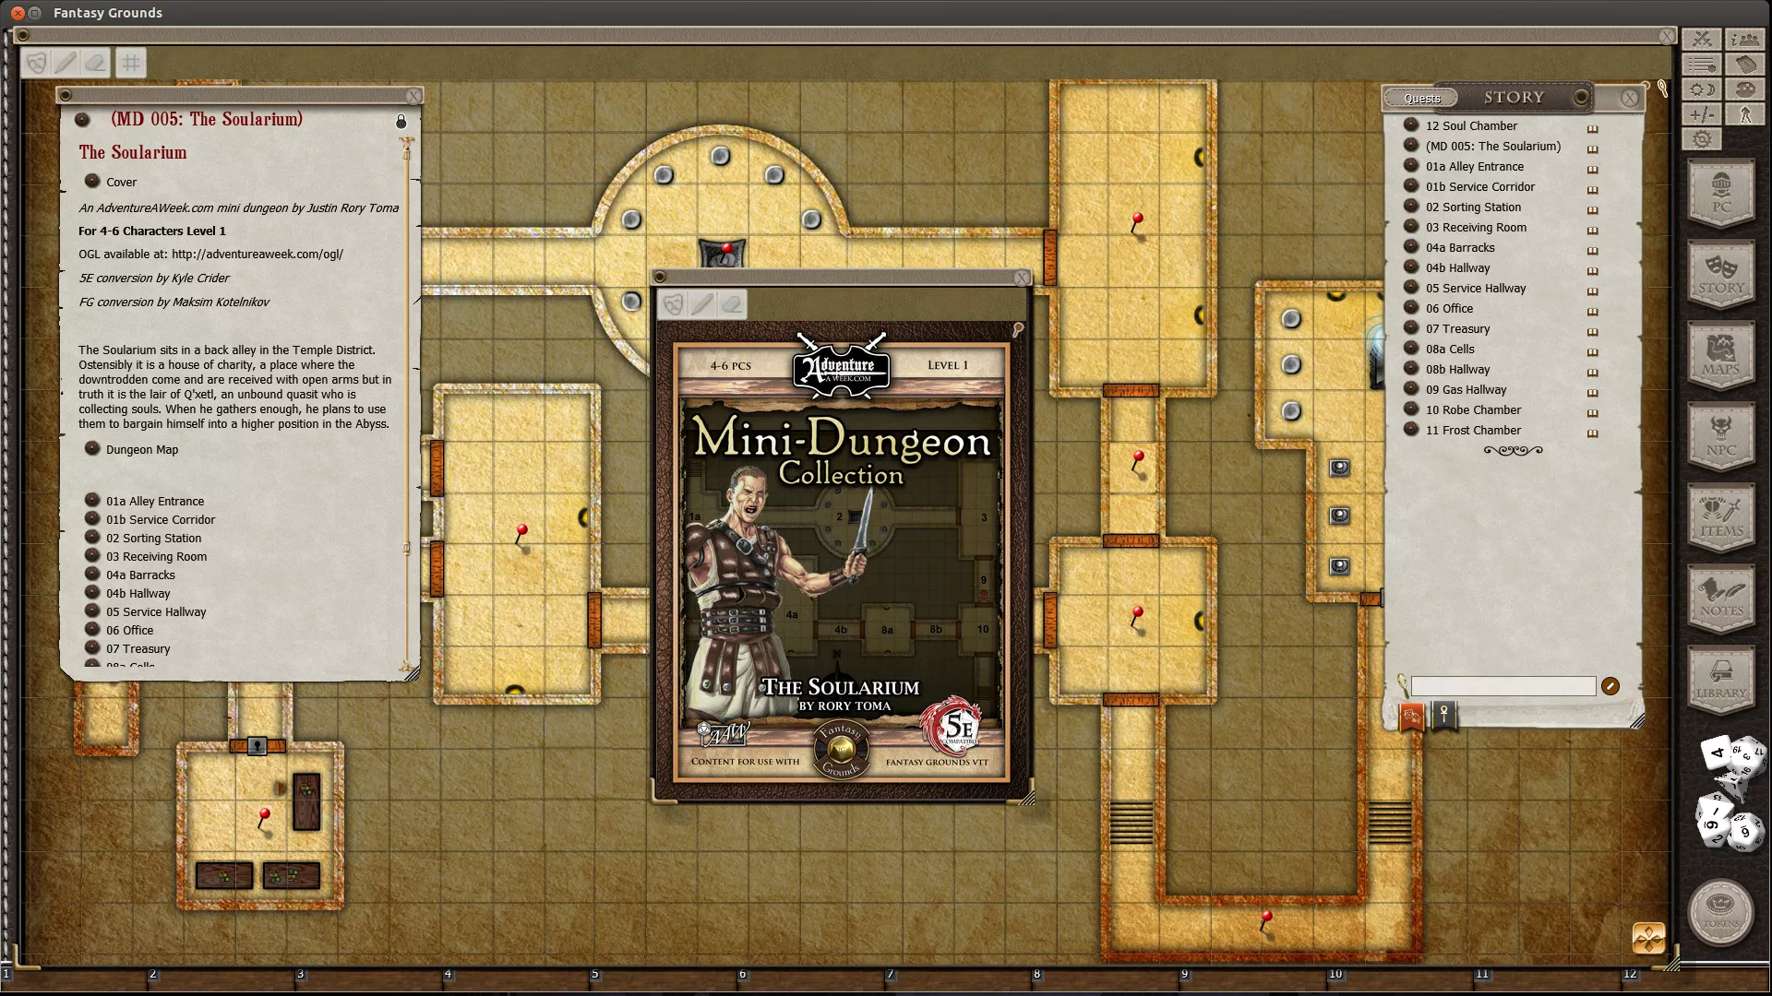This screenshot has width=1772, height=996.
Task: Open 10 Robe Chamber in Story list
Action: click(x=1472, y=409)
